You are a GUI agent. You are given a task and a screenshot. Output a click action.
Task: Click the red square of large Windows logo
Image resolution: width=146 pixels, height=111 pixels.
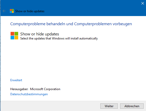12,34
